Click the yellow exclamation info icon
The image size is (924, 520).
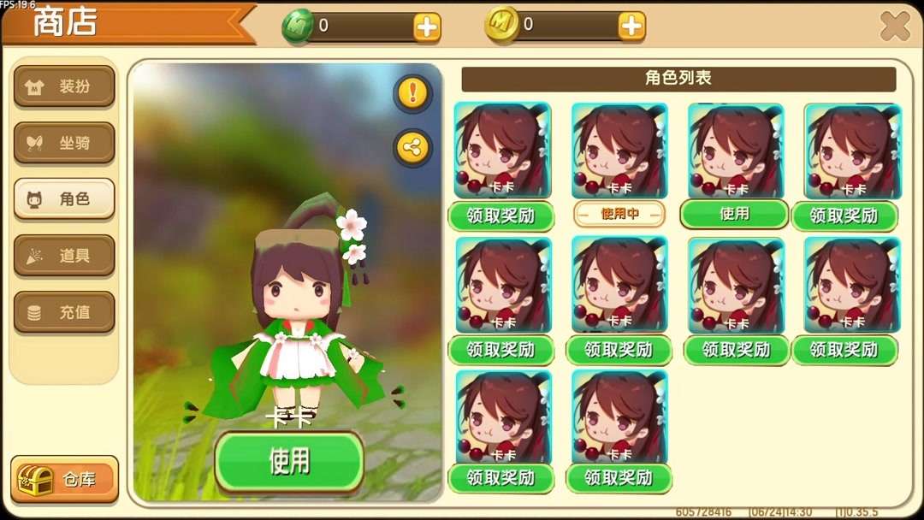[412, 93]
